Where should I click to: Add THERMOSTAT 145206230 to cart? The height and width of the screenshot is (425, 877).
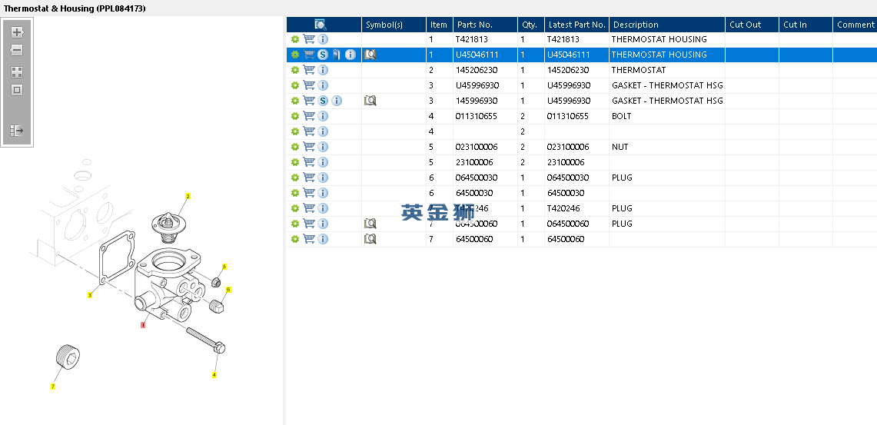[309, 70]
